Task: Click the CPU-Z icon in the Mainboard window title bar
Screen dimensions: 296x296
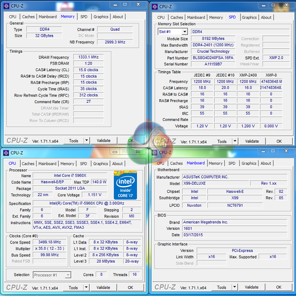Action: point(155,152)
